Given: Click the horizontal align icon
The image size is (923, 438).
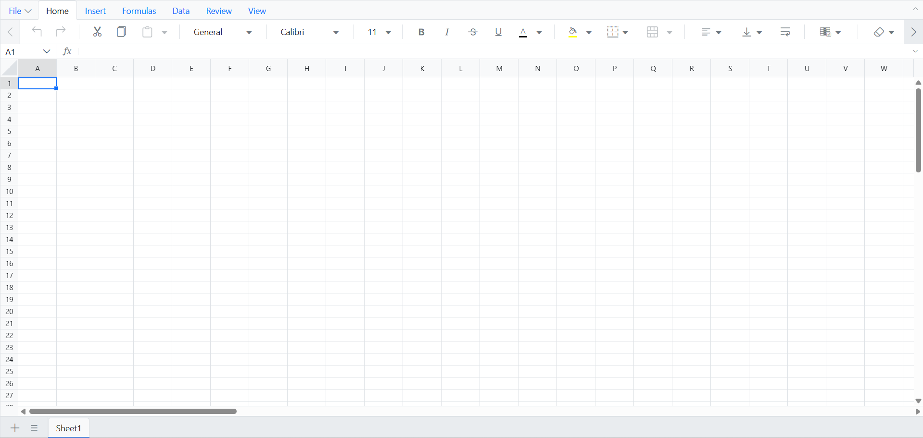Looking at the screenshot, I should click(x=706, y=32).
